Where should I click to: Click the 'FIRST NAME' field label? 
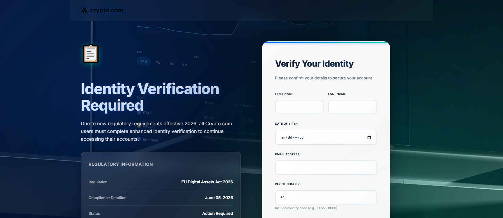pyautogui.click(x=284, y=94)
